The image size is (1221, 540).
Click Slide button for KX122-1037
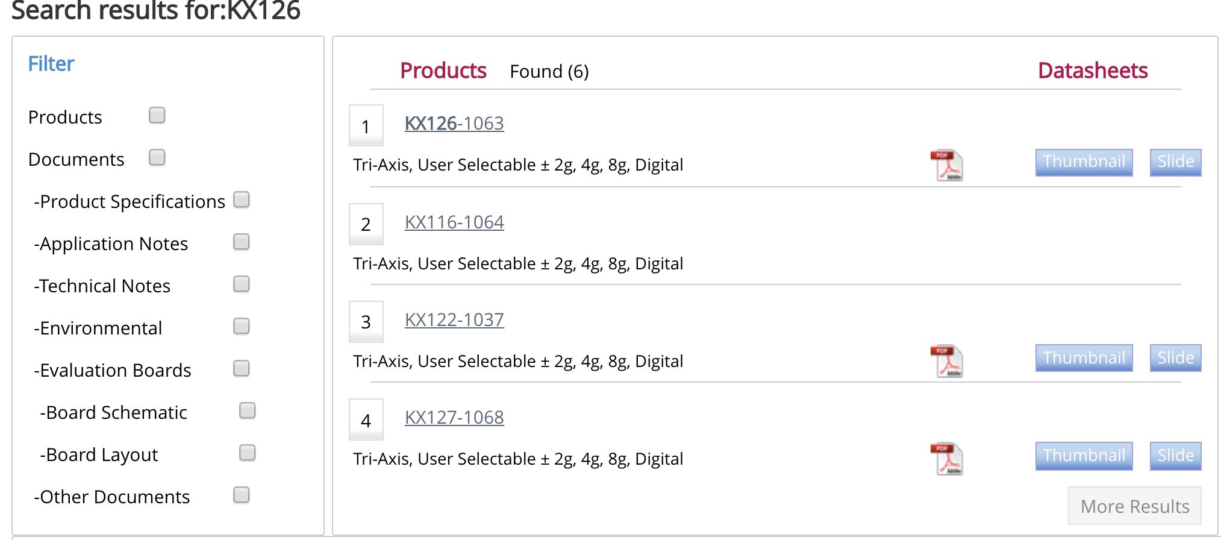(1176, 358)
